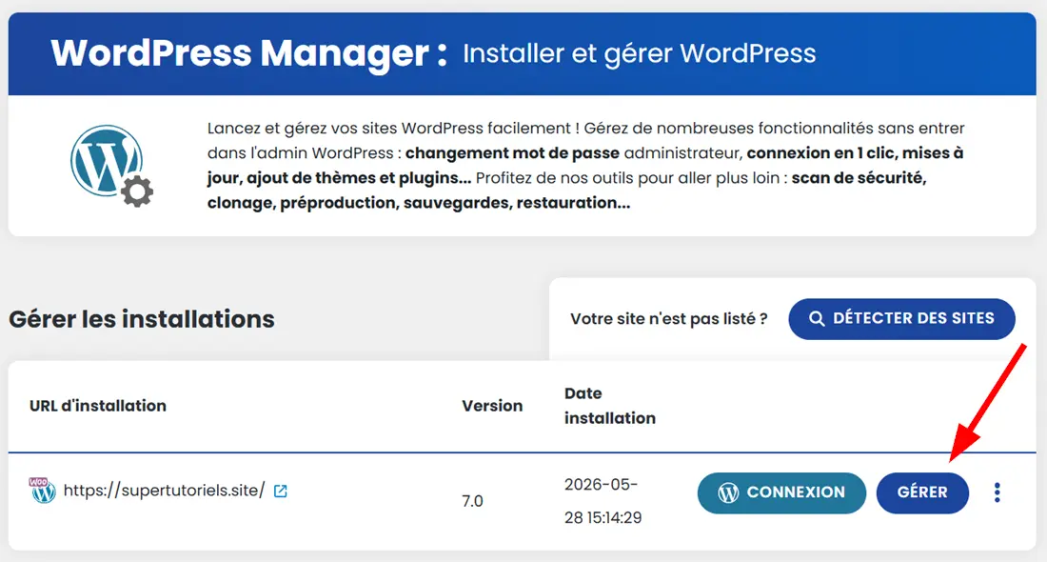
Task: Click the "Gérer les installations" heading
Action: [142, 319]
